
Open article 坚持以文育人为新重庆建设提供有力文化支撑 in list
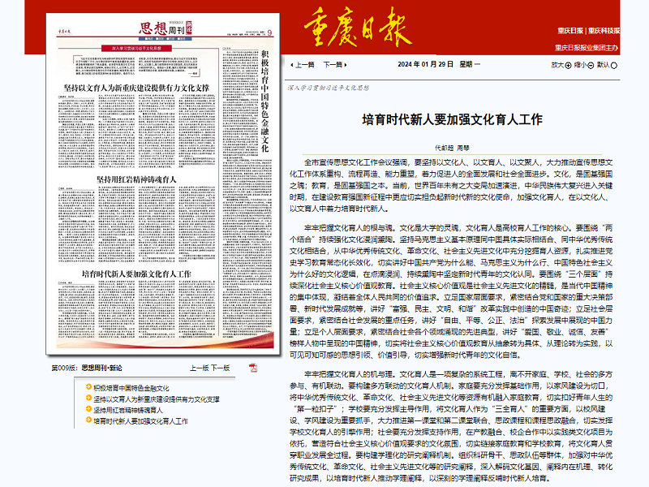tap(156, 399)
